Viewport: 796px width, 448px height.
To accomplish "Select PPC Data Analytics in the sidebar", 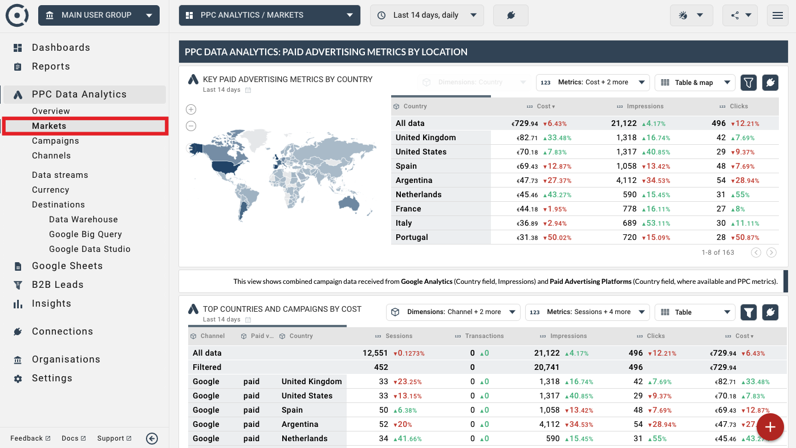I will tap(84, 95).
